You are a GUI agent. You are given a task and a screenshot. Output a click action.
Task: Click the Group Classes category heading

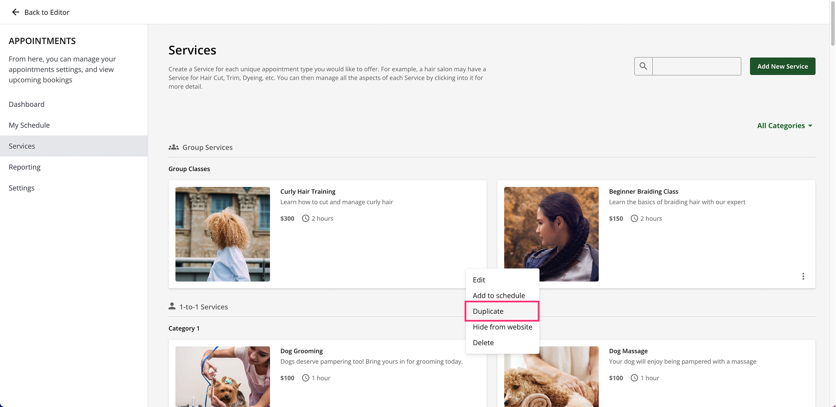[x=189, y=169]
